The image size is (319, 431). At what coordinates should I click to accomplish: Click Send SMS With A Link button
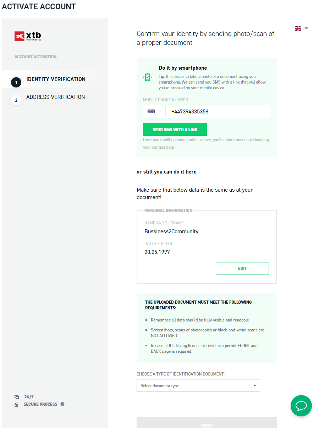tap(175, 129)
